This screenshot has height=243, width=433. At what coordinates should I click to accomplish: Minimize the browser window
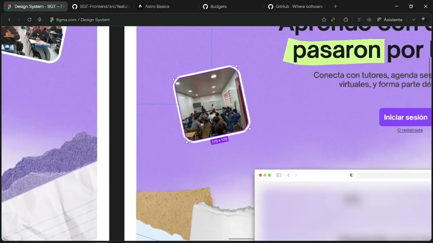point(396,6)
